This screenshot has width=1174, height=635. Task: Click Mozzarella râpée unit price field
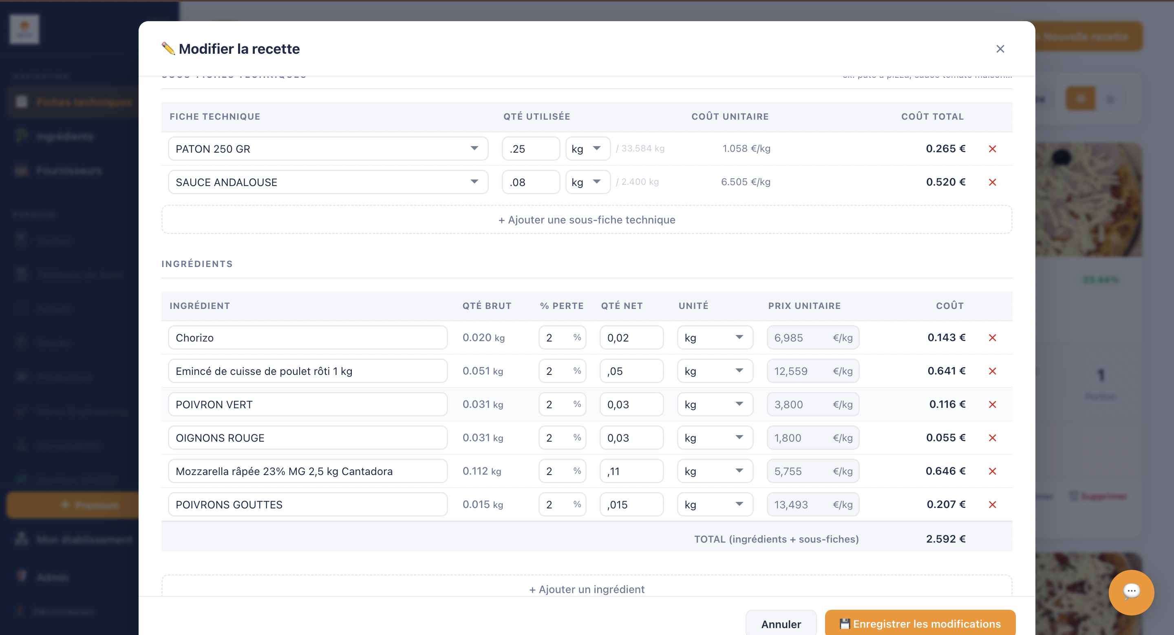[x=812, y=471]
